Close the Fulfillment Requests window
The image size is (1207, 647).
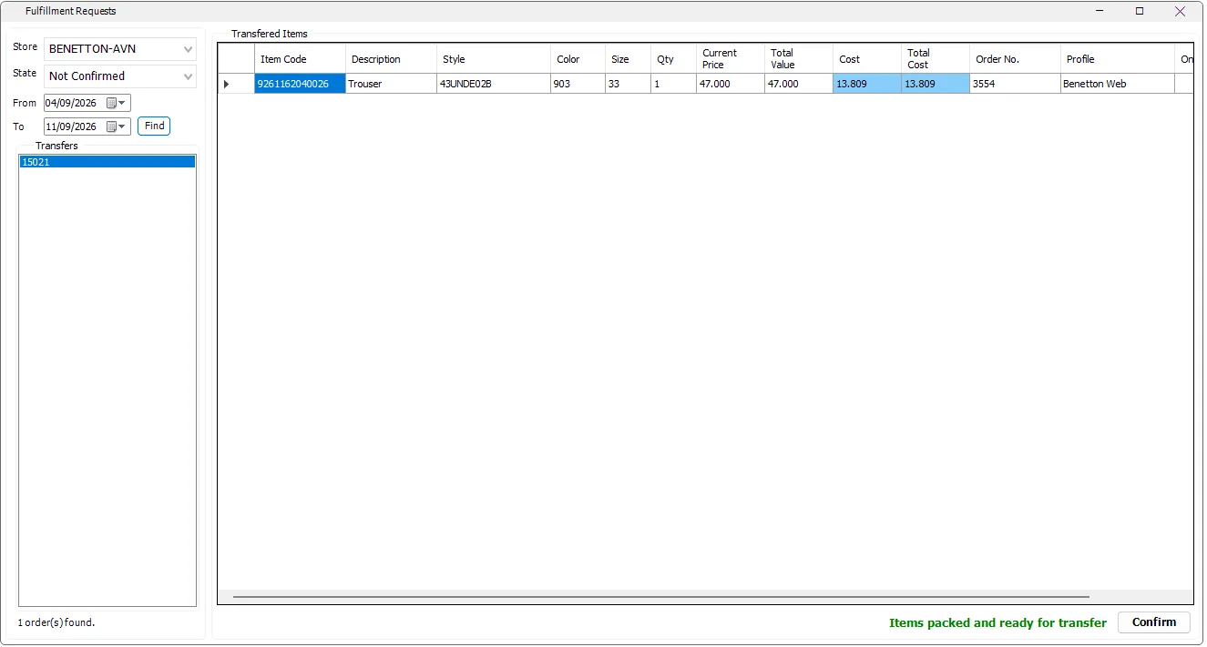pyautogui.click(x=1181, y=12)
